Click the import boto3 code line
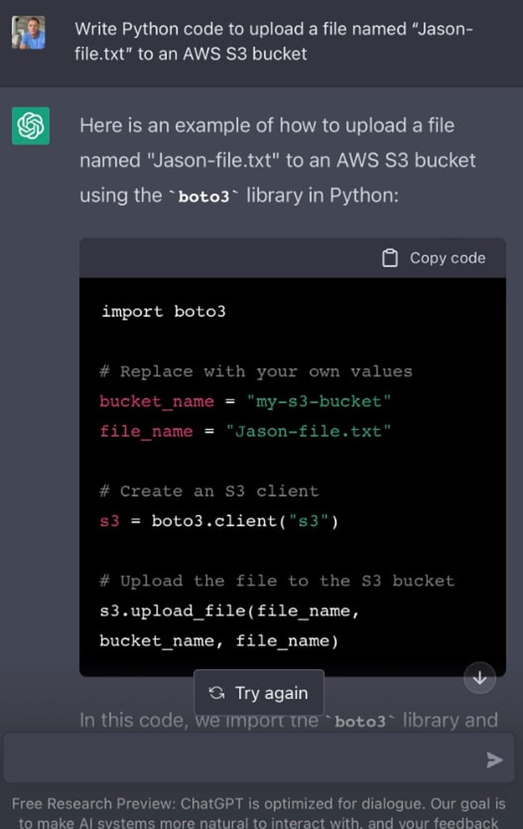 [x=163, y=311]
